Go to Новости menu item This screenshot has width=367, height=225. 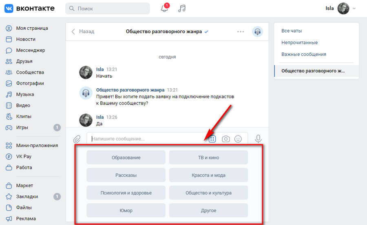tap(26, 39)
